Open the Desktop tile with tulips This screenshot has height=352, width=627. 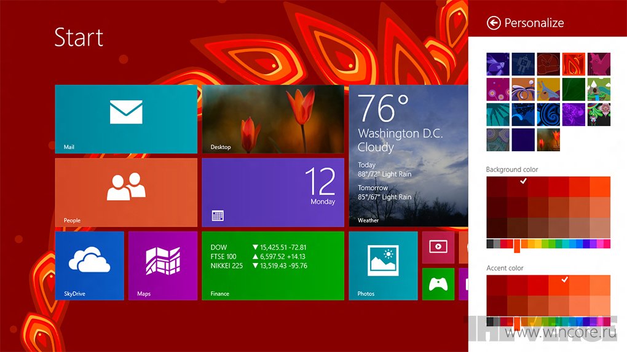273,119
